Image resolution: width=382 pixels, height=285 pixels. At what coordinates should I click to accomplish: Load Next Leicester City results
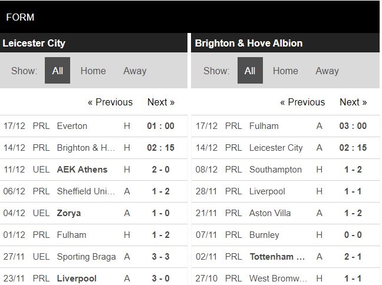coord(161,102)
